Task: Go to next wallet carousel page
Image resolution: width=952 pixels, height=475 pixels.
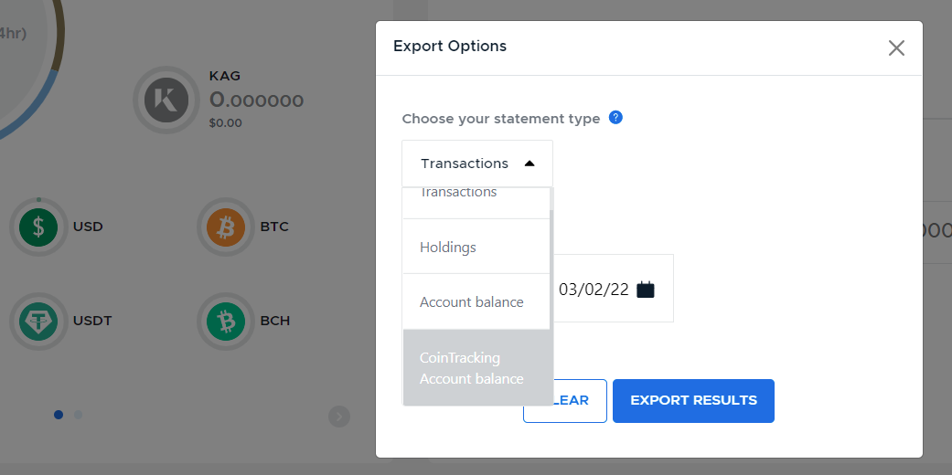Action: click(339, 417)
